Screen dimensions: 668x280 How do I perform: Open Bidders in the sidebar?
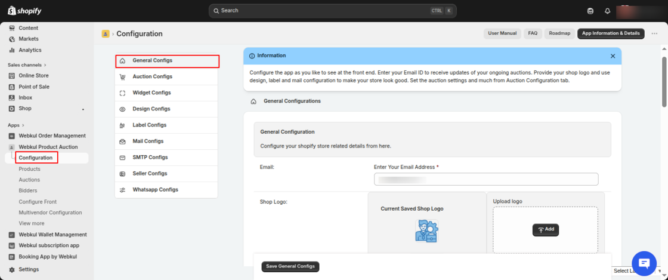(x=27, y=190)
